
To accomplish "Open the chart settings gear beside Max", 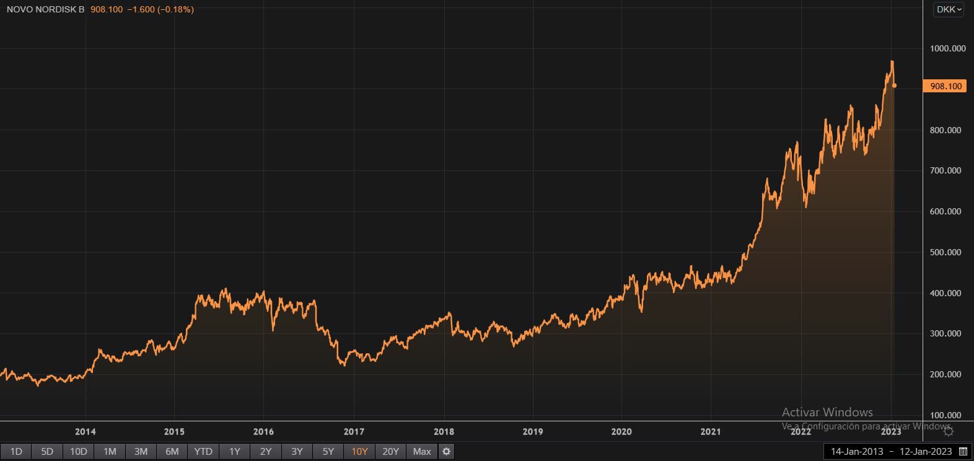I will point(446,451).
